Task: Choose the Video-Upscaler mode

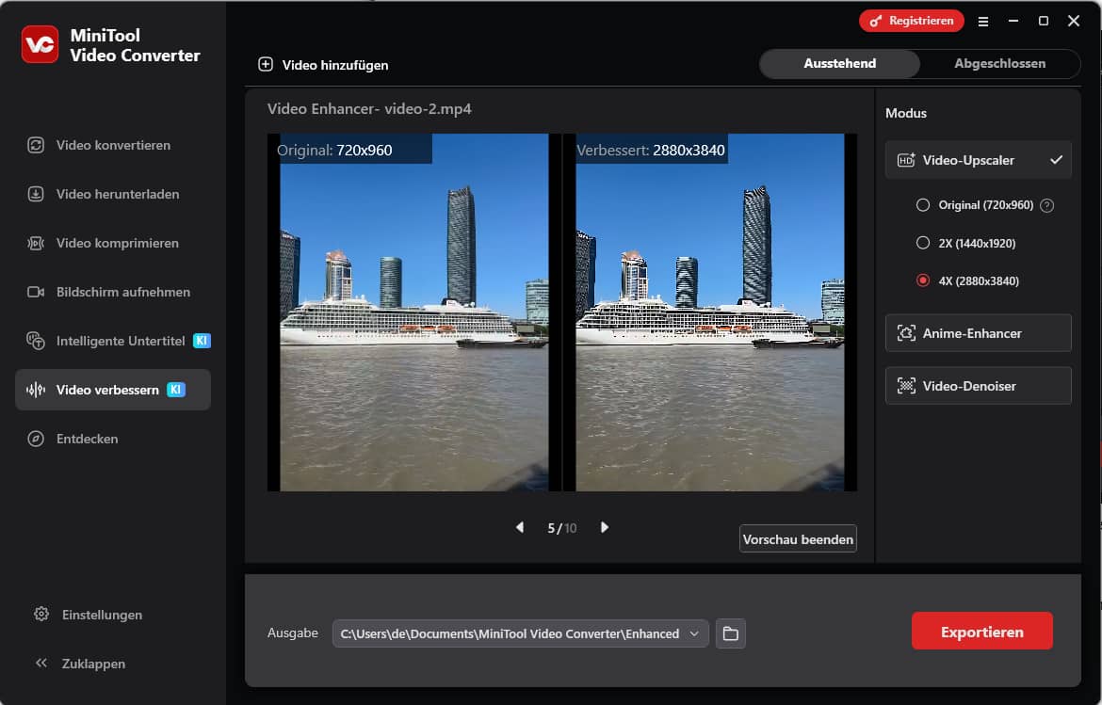Action: 979,160
